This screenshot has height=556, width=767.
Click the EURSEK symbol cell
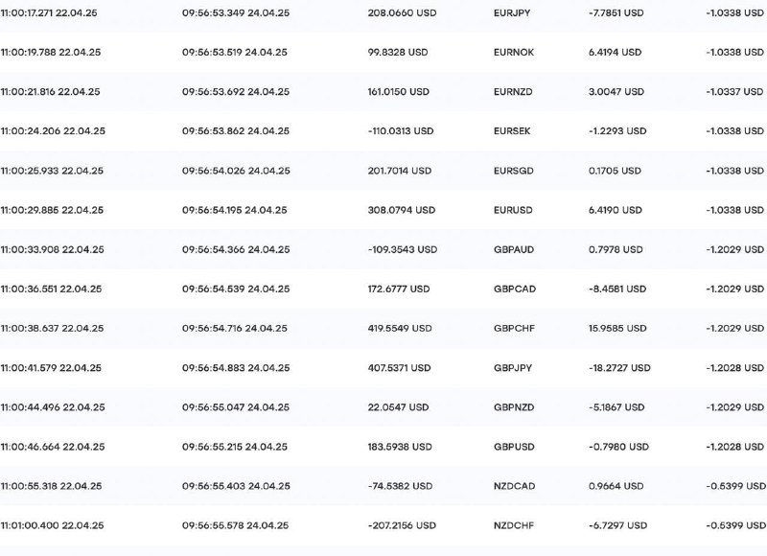tap(512, 131)
